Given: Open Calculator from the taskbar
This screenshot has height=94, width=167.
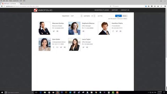Looking at the screenshot, I should pyautogui.click(x=109, y=92).
